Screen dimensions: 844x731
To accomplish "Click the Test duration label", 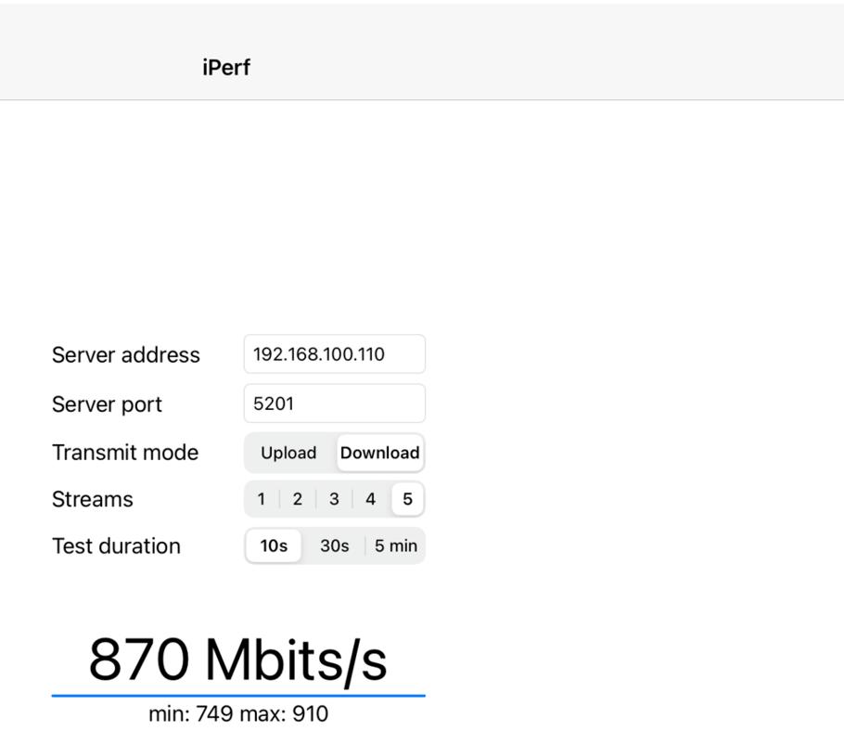I will pos(116,545).
